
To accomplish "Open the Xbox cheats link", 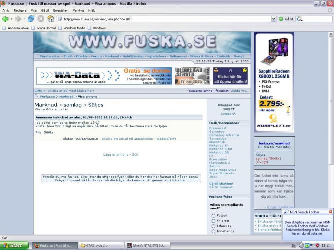I will click(x=213, y=177).
